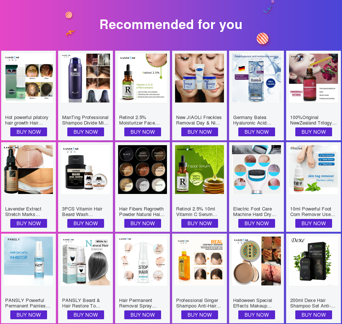The height and width of the screenshot is (324, 342).
Task: Click BUY NOW for 100%Original NewZealand Trilogy
Action: pos(314,132)
